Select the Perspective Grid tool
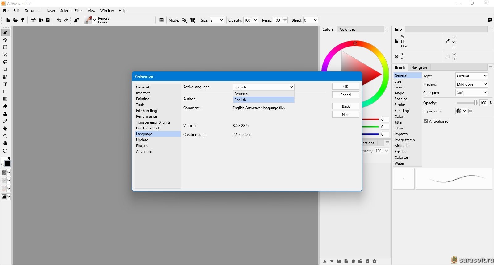 pos(5,77)
